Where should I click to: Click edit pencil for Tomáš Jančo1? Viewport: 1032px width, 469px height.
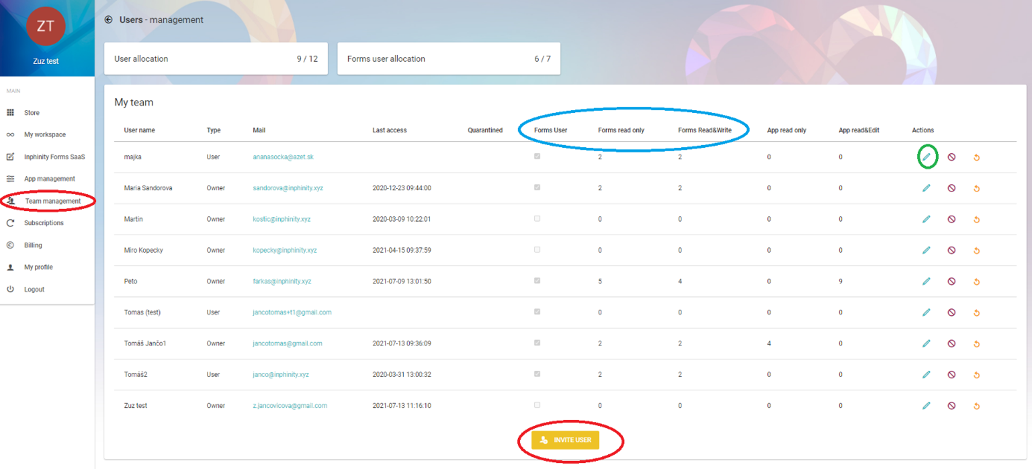point(927,343)
